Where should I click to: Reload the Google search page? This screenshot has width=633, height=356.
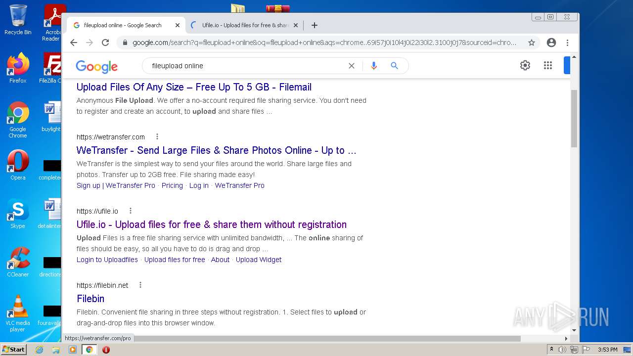point(105,43)
